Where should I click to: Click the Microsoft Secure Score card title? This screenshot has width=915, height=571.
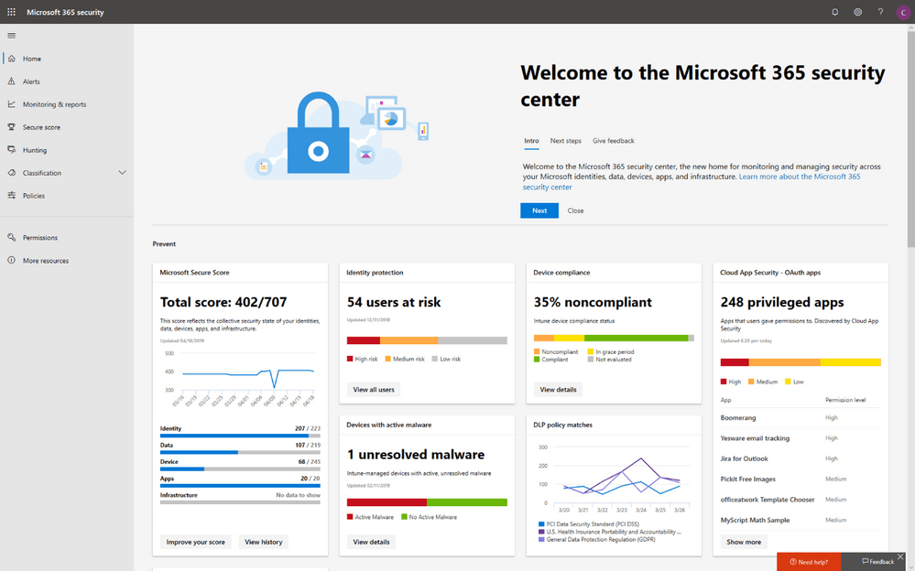tap(194, 273)
